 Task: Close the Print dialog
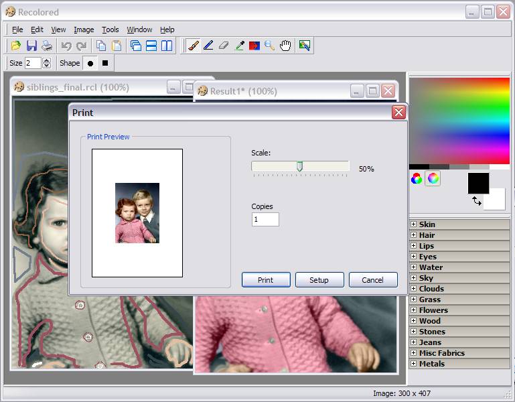point(398,113)
